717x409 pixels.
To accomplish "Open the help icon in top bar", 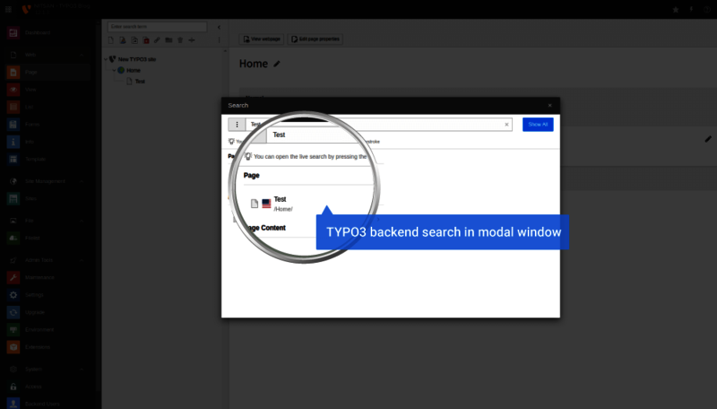I will click(x=707, y=10).
